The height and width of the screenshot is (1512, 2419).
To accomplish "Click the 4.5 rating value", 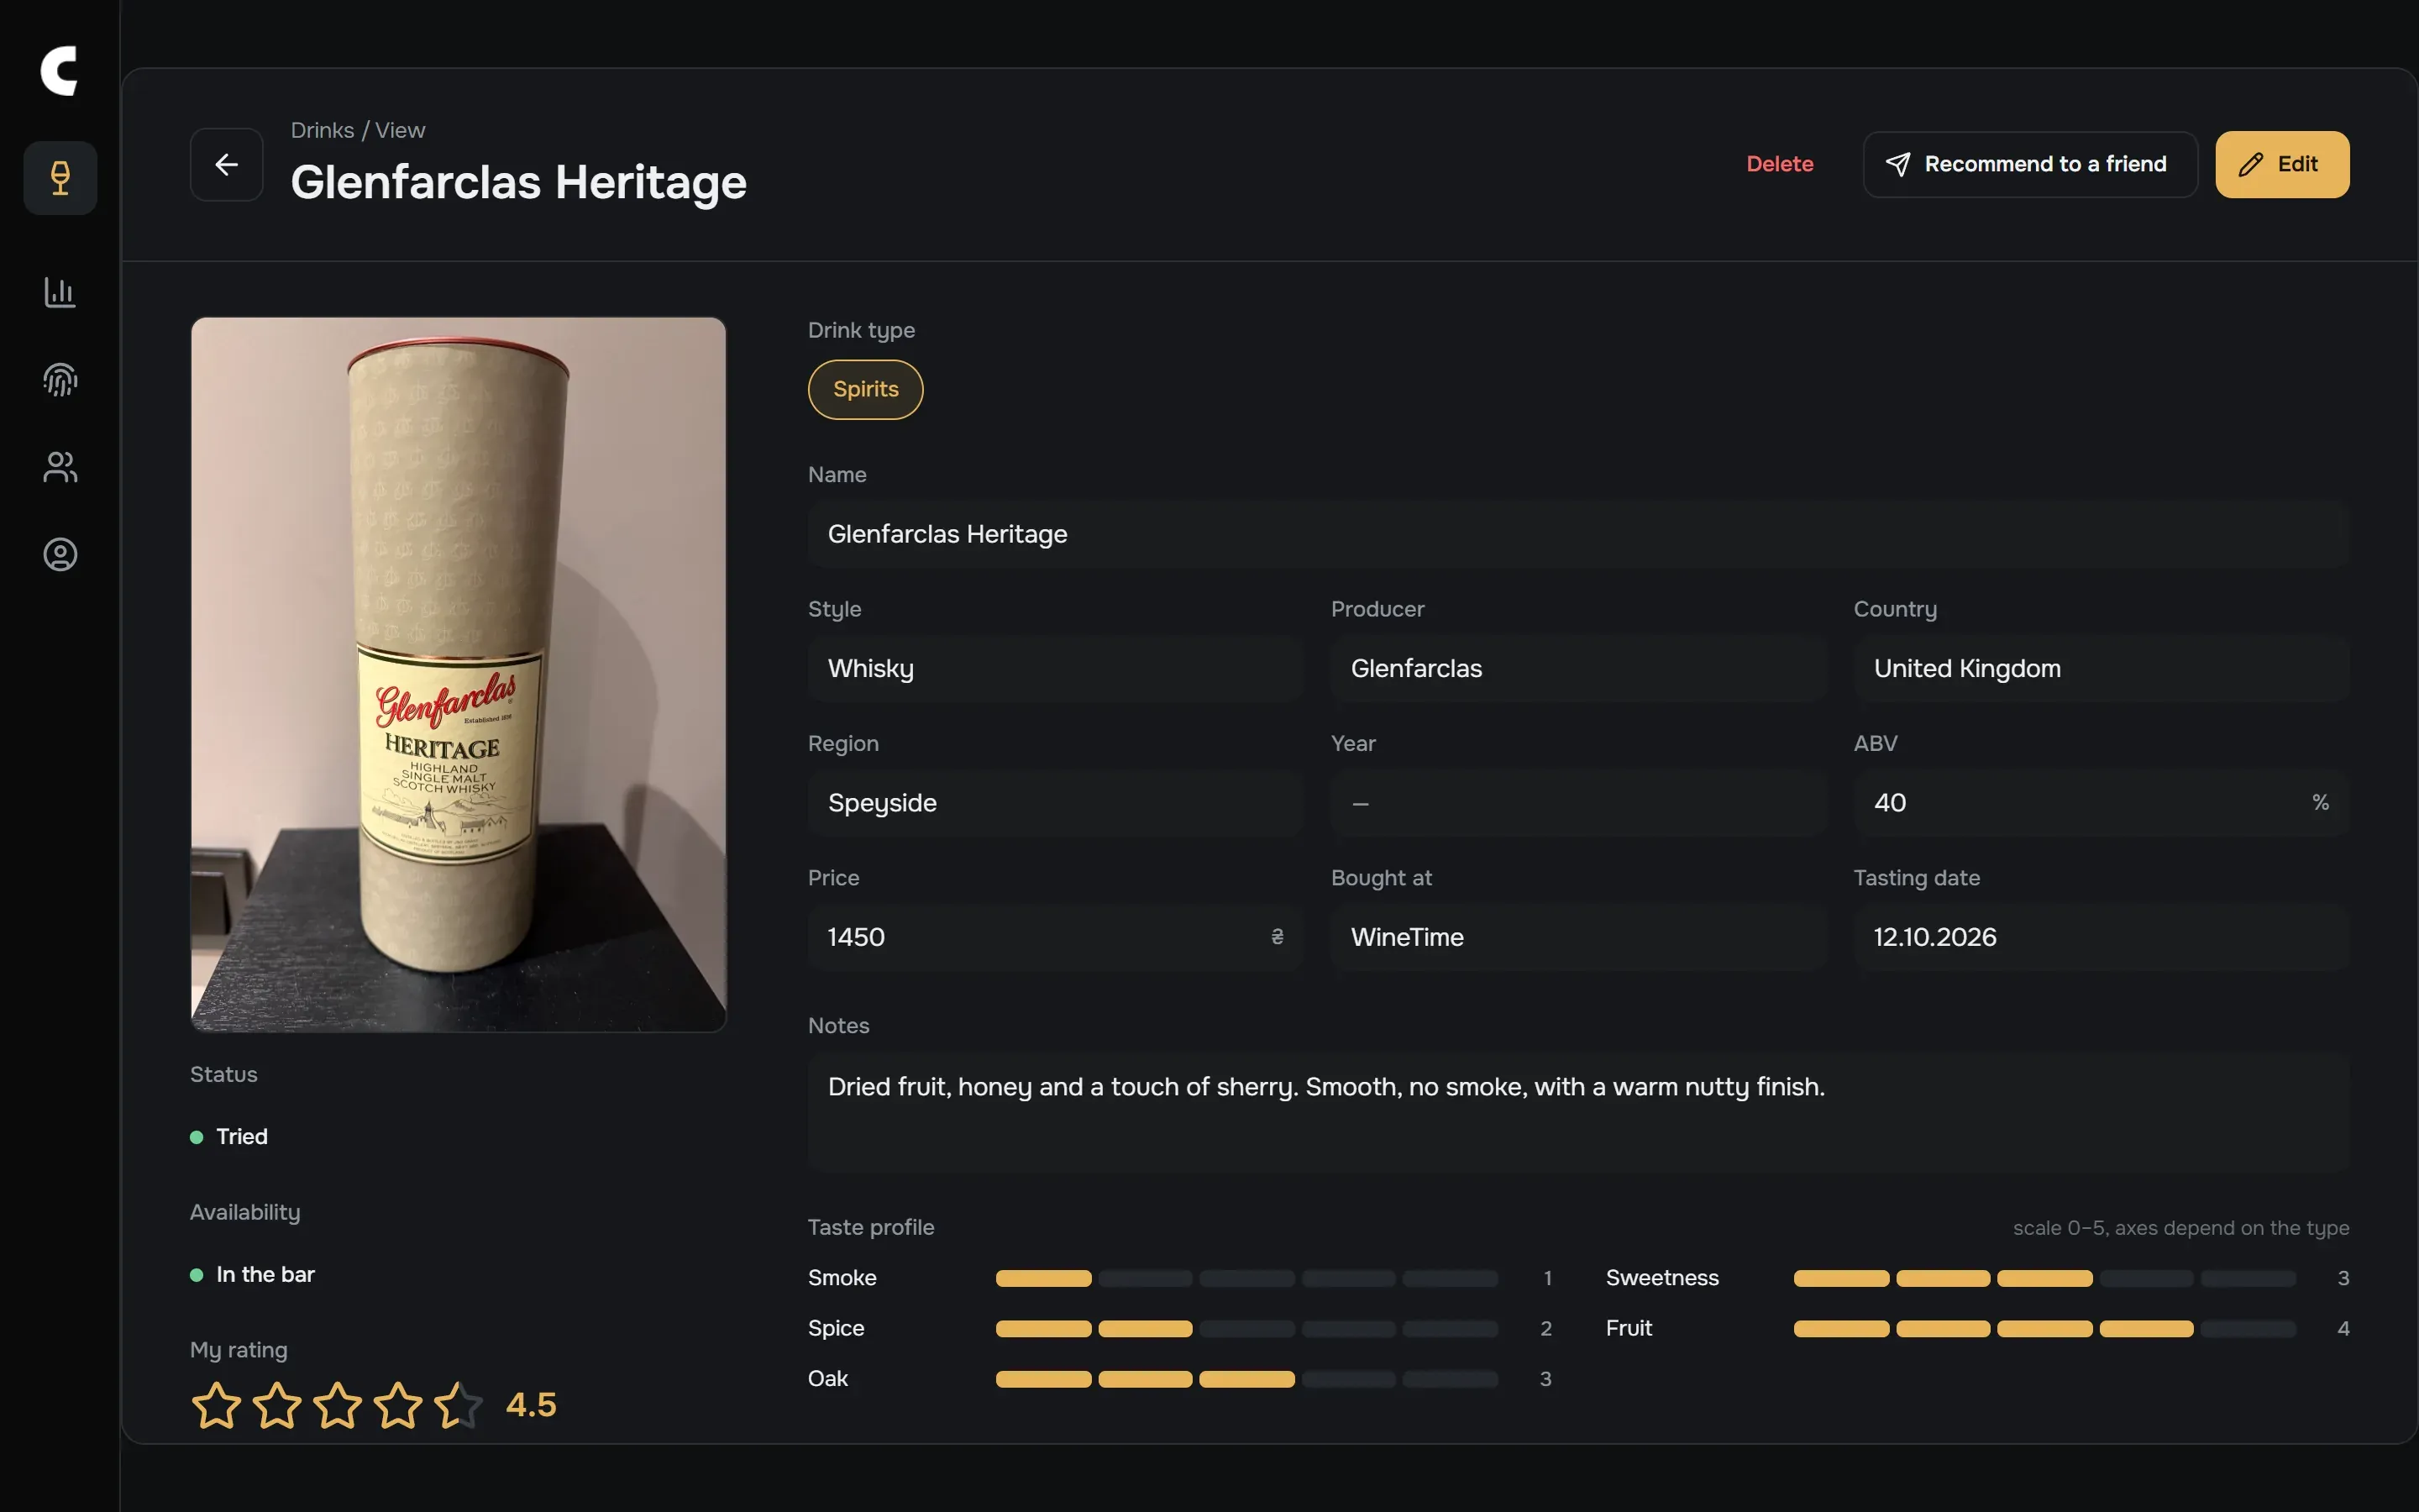I will coord(531,1405).
